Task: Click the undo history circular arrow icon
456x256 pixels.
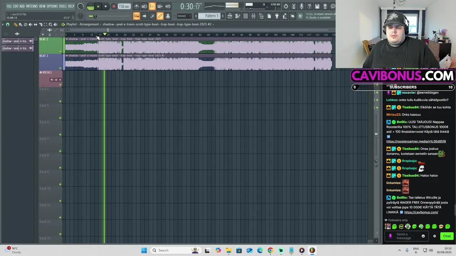Action: [286, 6]
